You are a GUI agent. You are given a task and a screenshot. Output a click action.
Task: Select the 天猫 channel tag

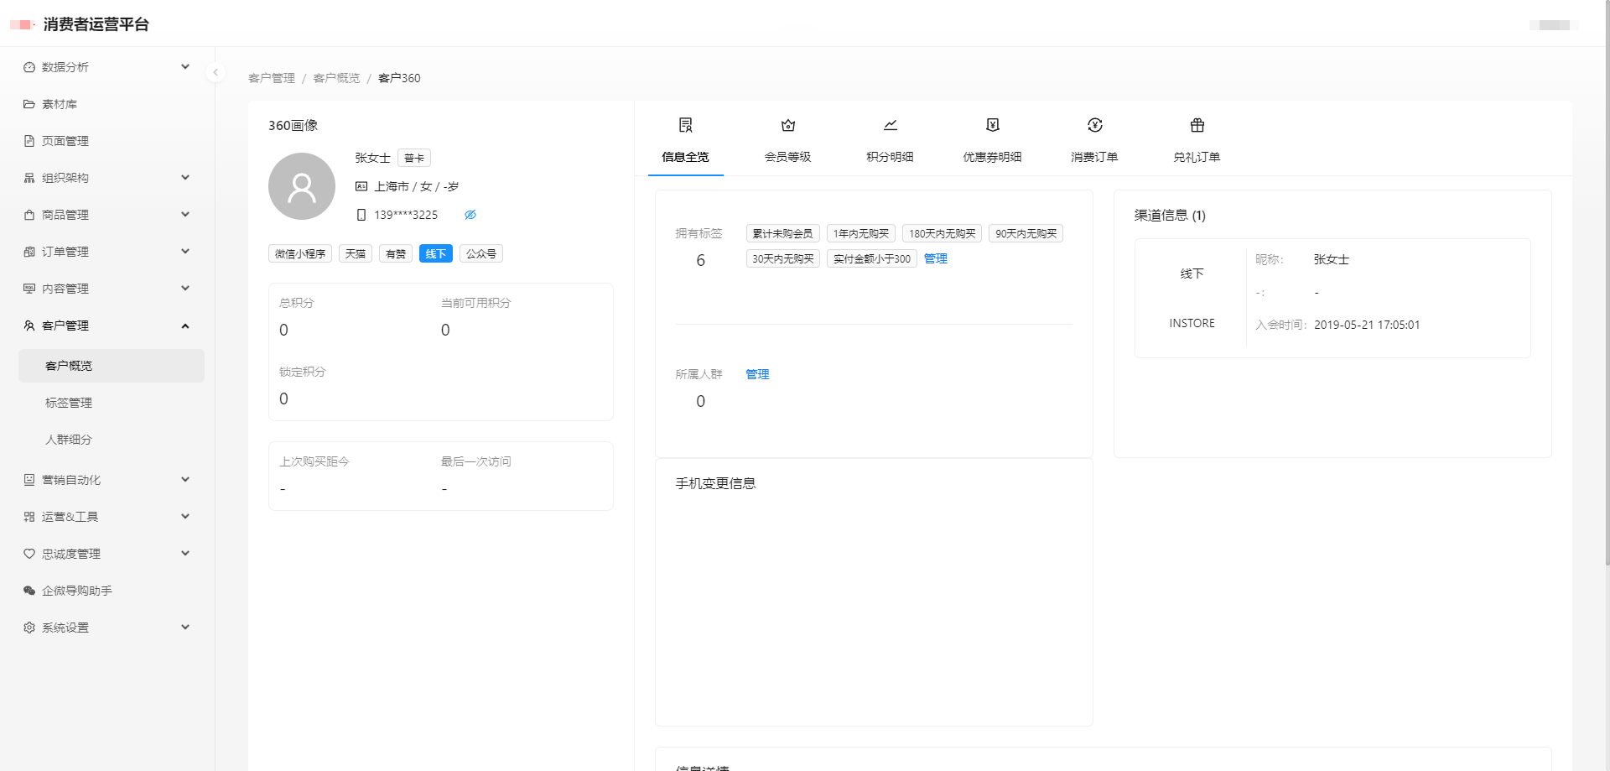[356, 253]
